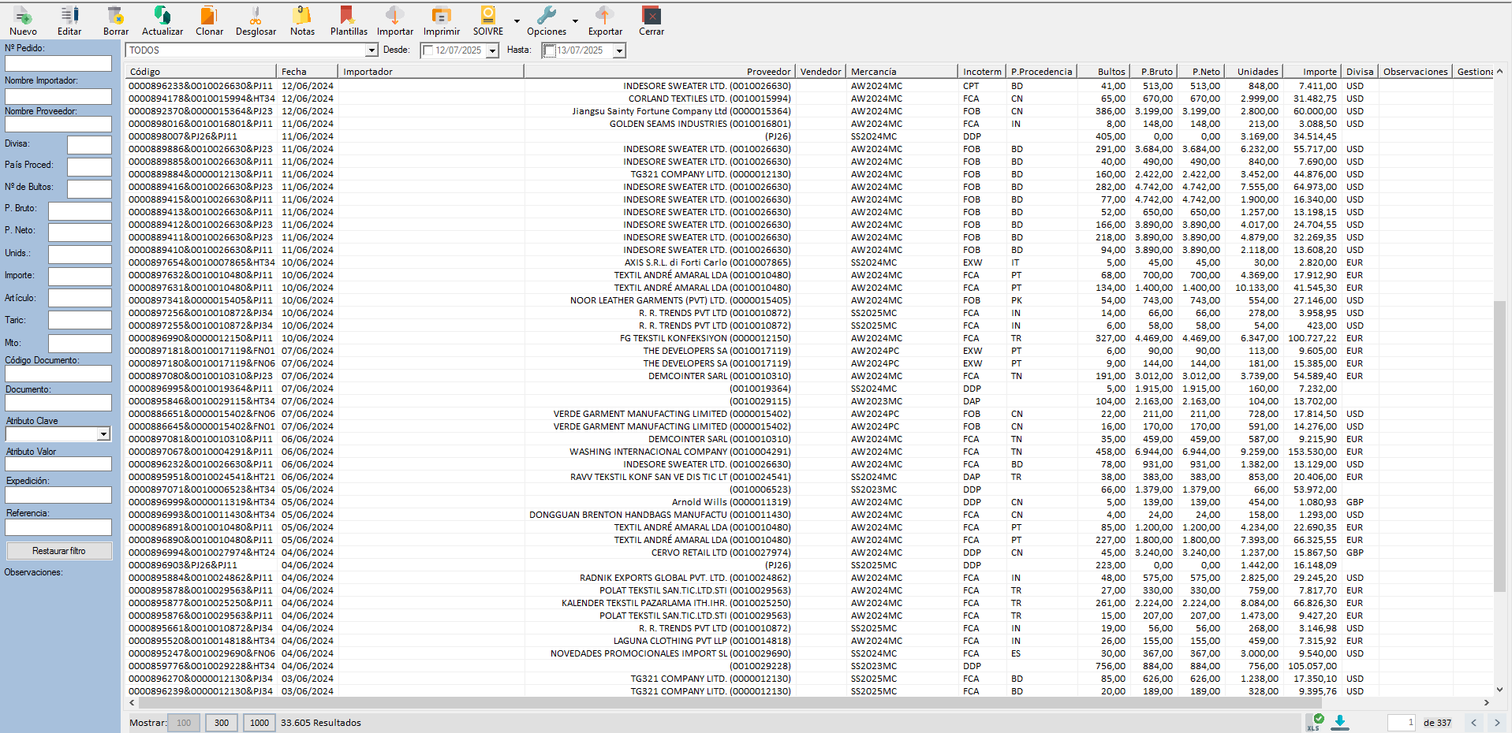Viewport: 1512px width, 733px height.
Task: Print using the Imprimir icon
Action: [x=441, y=17]
